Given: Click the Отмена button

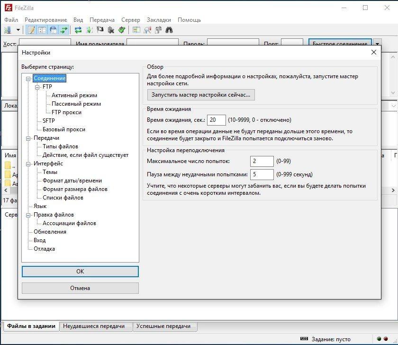Looking at the screenshot, I should (x=80, y=288).
